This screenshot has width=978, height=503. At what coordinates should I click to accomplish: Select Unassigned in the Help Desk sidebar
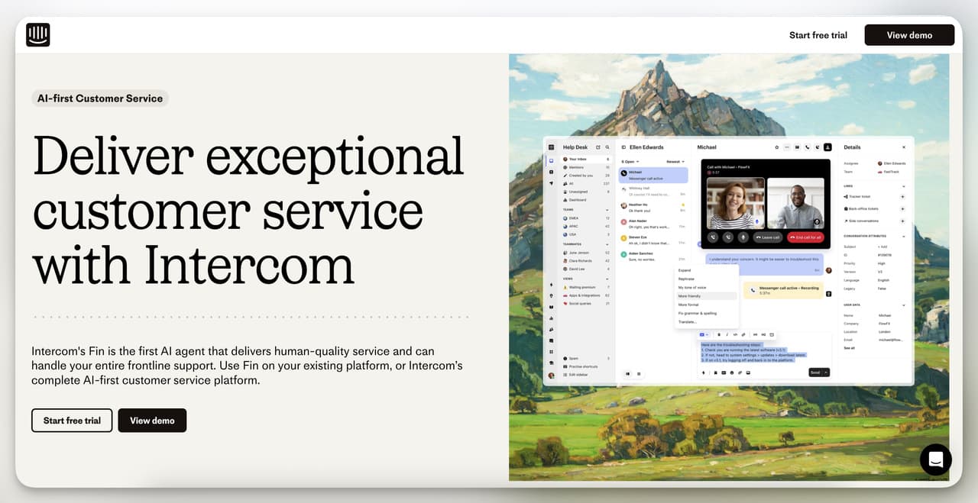click(585, 192)
